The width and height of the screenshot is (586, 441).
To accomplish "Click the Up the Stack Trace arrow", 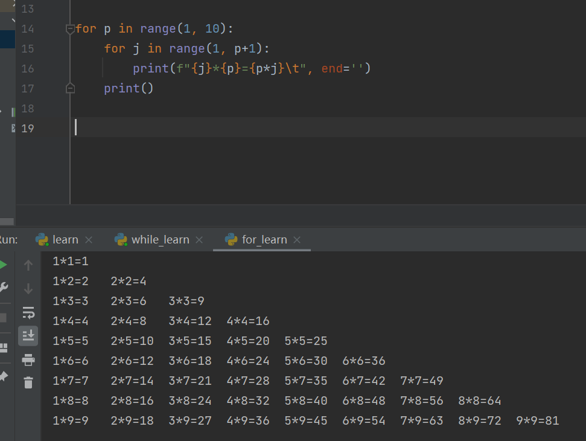I will pyautogui.click(x=28, y=265).
